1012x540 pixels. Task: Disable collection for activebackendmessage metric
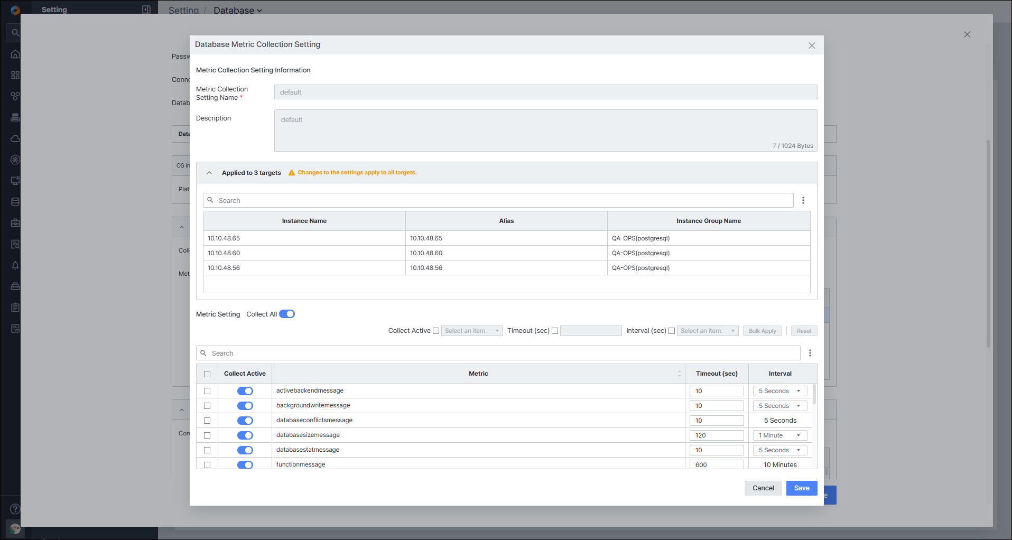[245, 391]
